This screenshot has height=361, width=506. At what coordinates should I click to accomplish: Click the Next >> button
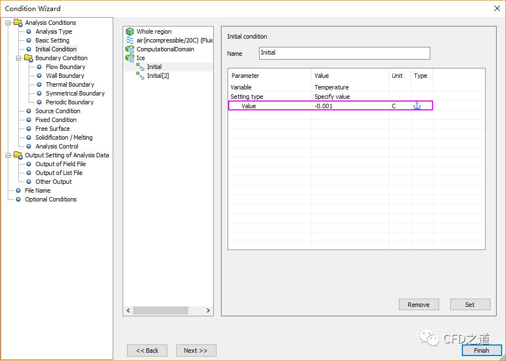click(196, 351)
